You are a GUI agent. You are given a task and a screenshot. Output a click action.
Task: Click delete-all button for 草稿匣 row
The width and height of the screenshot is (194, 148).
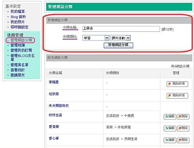pyautogui.click(x=177, y=84)
